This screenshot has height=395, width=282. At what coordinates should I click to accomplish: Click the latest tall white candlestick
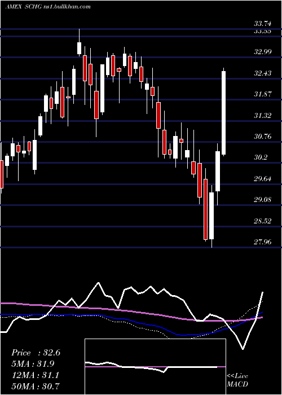tap(223, 112)
